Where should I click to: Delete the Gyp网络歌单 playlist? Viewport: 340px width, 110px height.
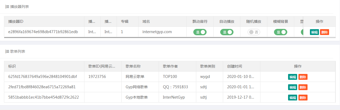(303, 87)
